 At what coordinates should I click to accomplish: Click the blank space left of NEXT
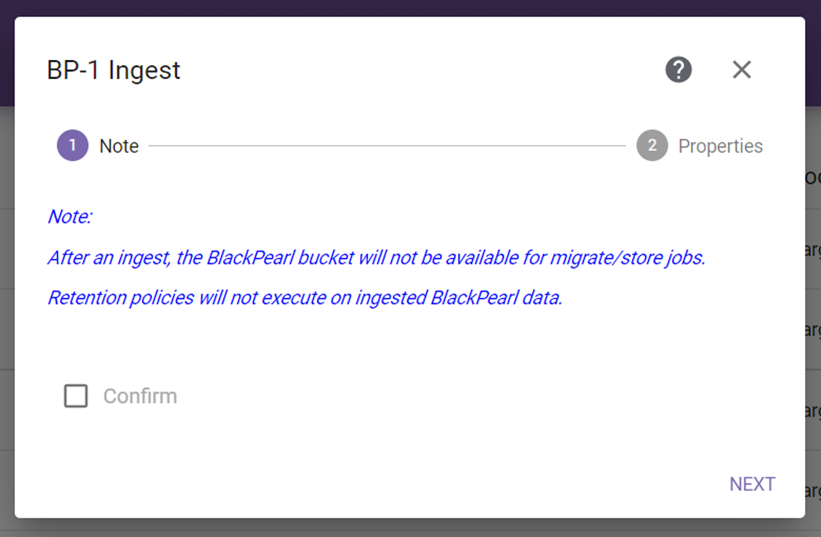(386, 484)
